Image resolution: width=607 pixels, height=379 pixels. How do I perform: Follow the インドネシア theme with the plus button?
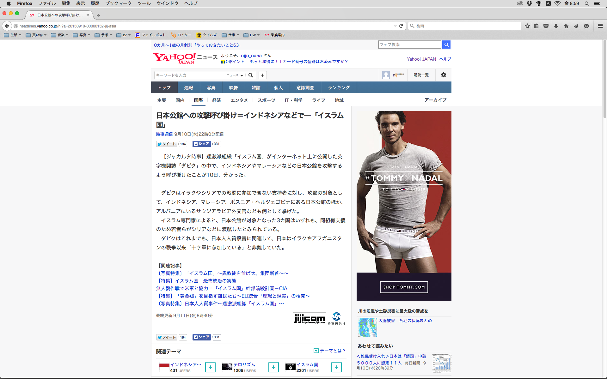click(x=210, y=367)
